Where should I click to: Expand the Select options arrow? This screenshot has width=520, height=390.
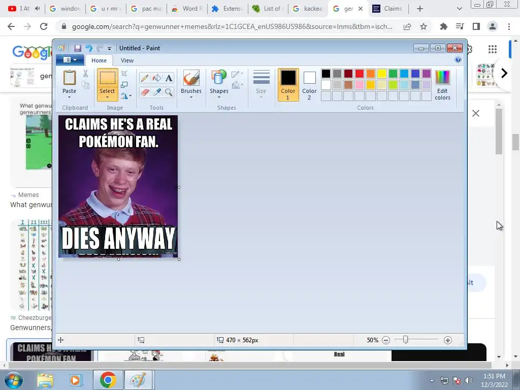(108, 97)
